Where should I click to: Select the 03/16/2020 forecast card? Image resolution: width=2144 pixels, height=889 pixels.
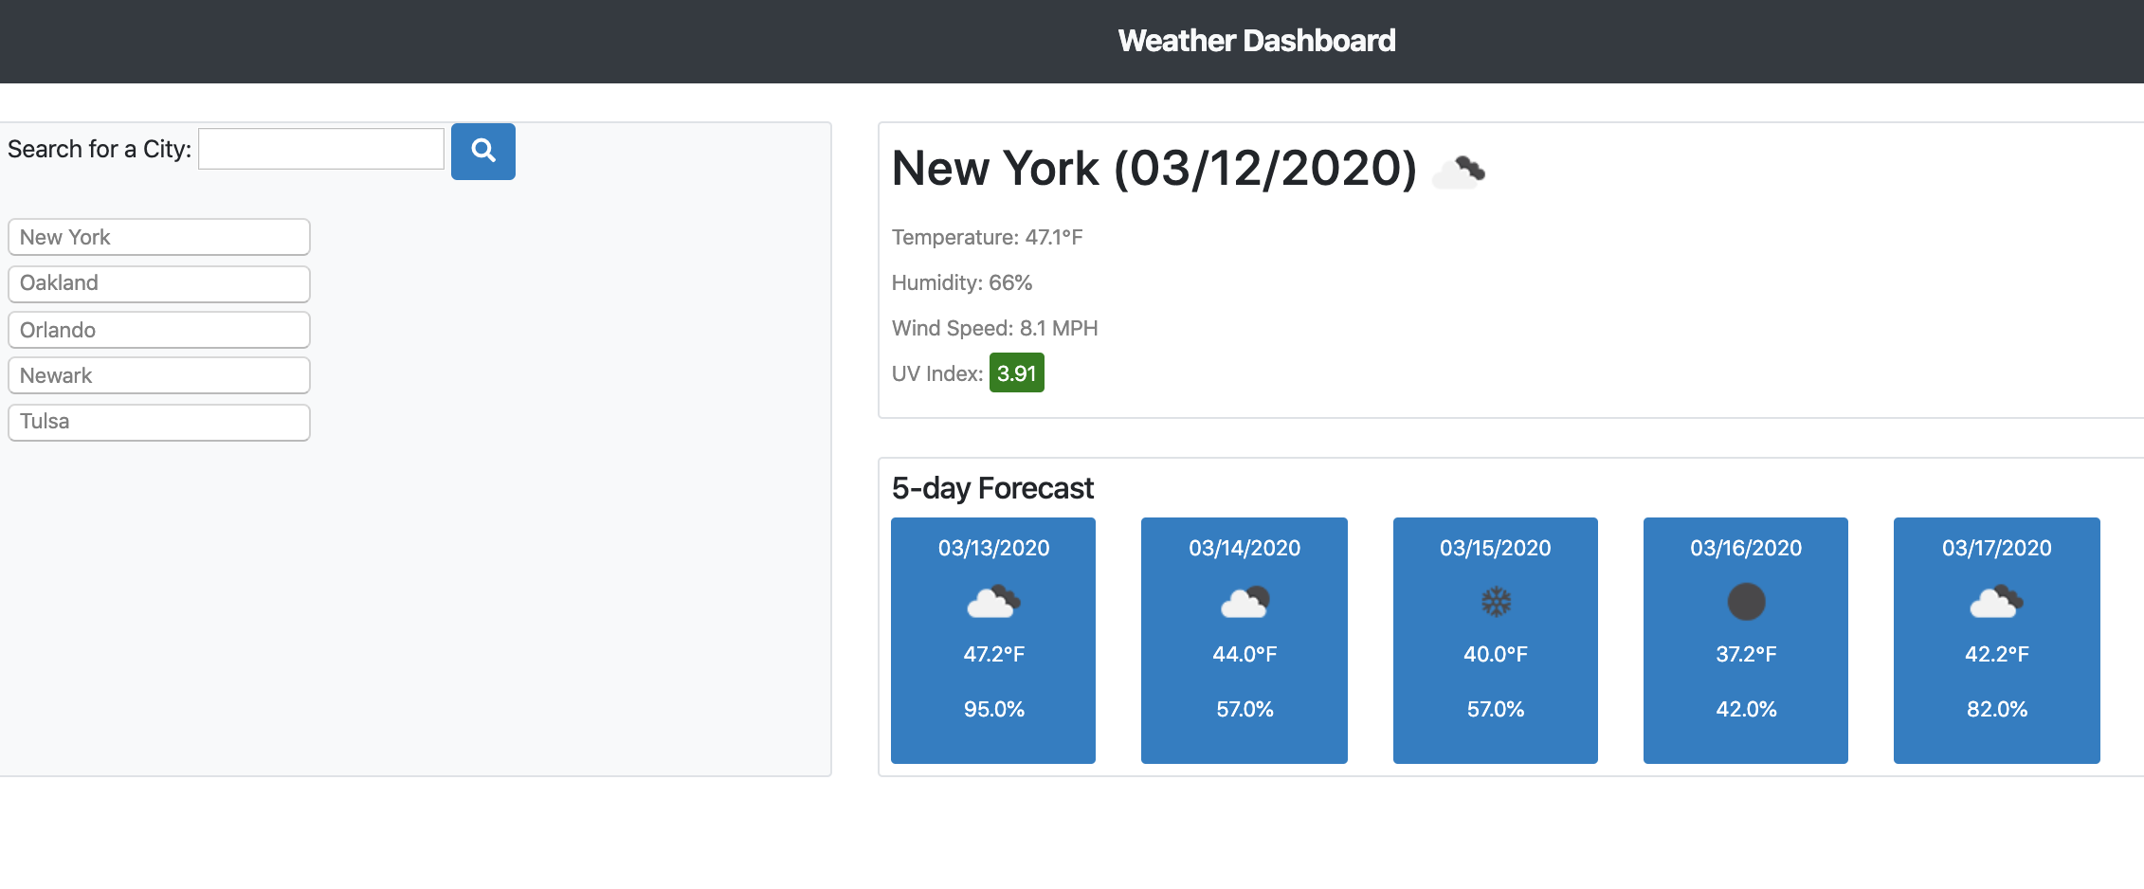click(1745, 641)
